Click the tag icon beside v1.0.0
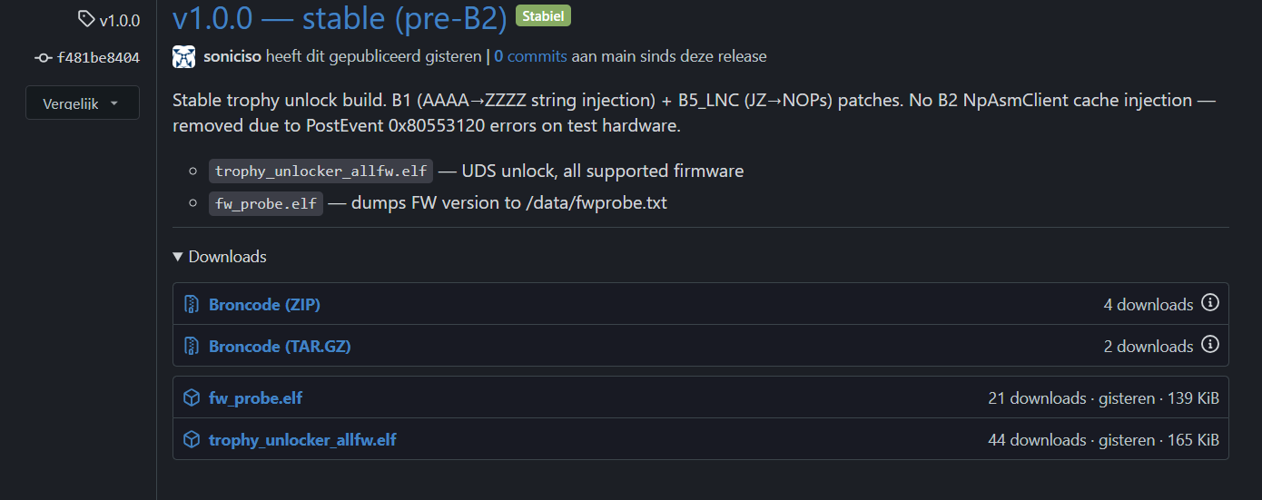The image size is (1262, 500). [x=86, y=18]
